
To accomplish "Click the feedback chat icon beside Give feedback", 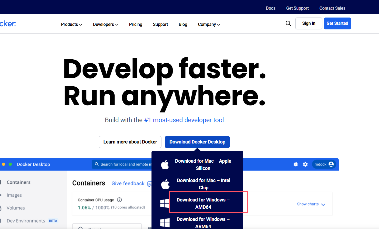I will coord(150,184).
